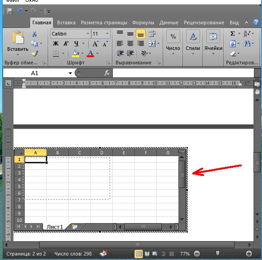262x260 pixels.
Task: Apply red font color A
Action: [x=90, y=54]
